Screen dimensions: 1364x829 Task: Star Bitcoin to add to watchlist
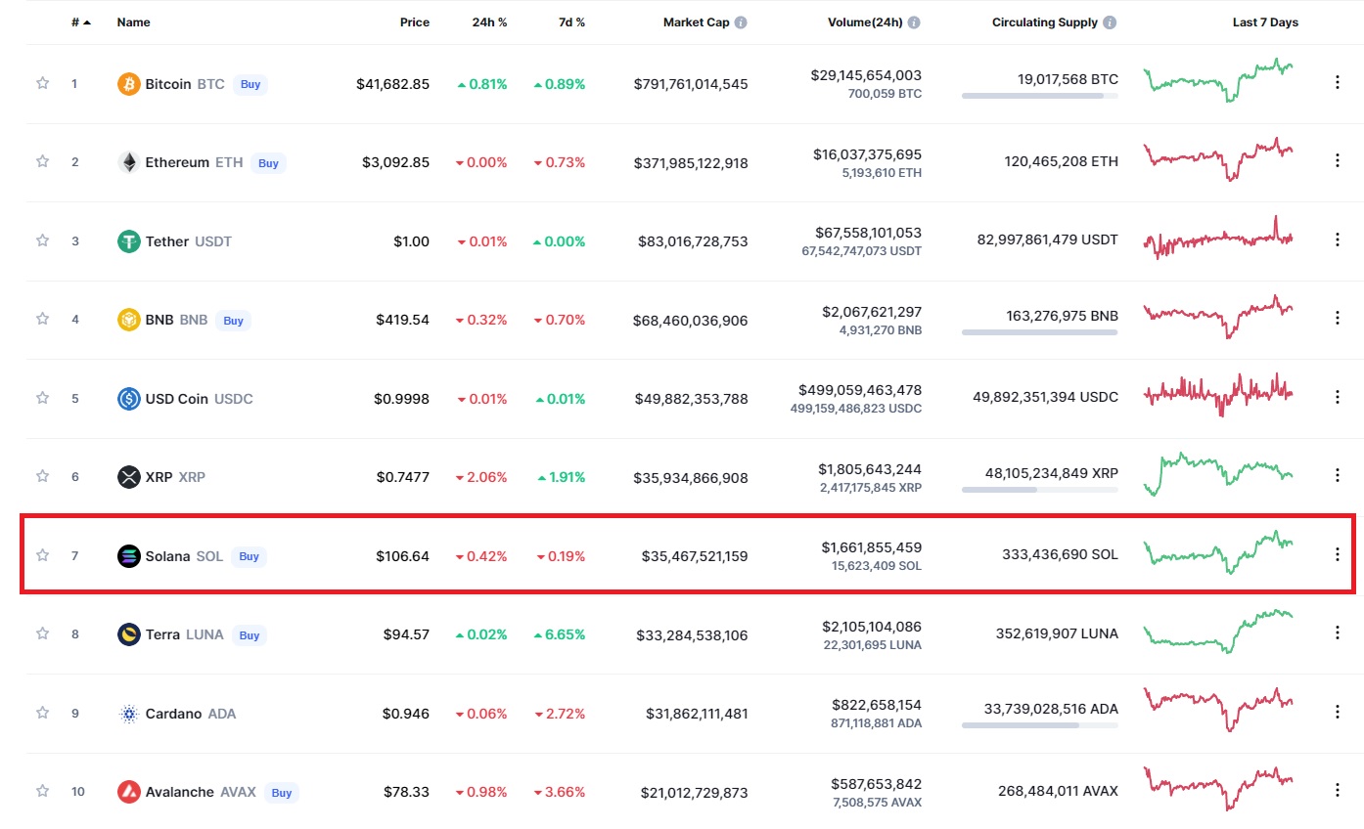[42, 84]
